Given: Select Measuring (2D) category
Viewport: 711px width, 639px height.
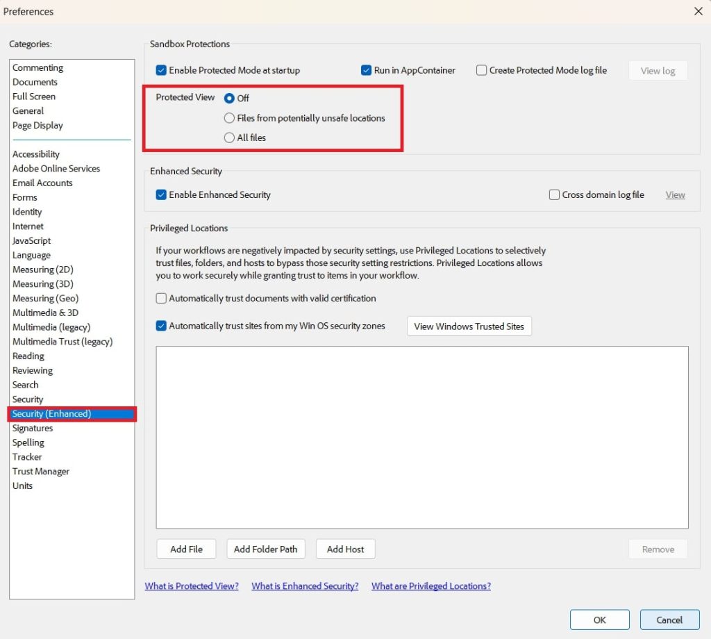Looking at the screenshot, I should coord(43,270).
